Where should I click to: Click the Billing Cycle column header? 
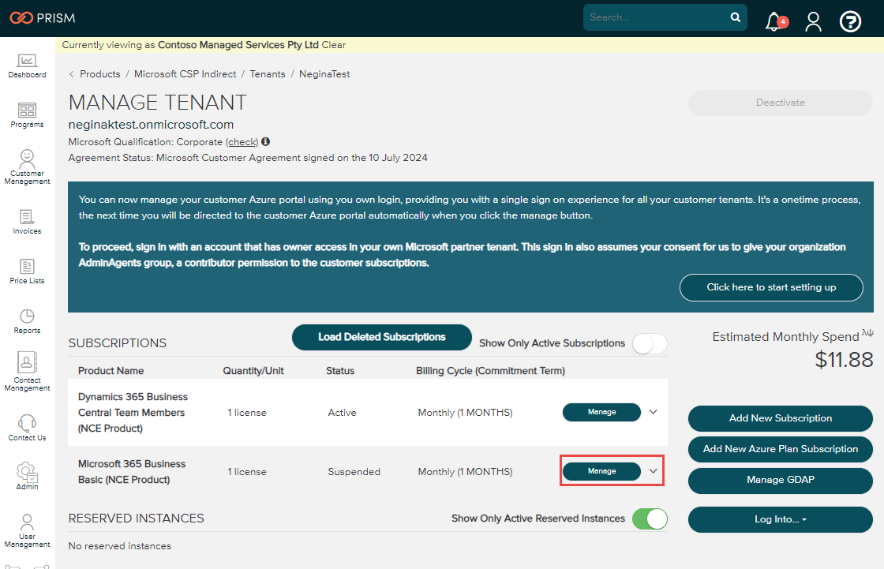[490, 370]
